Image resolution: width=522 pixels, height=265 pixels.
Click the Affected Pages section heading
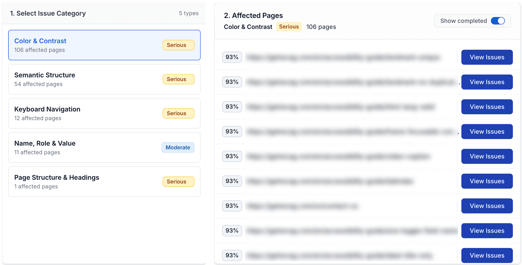click(x=253, y=15)
